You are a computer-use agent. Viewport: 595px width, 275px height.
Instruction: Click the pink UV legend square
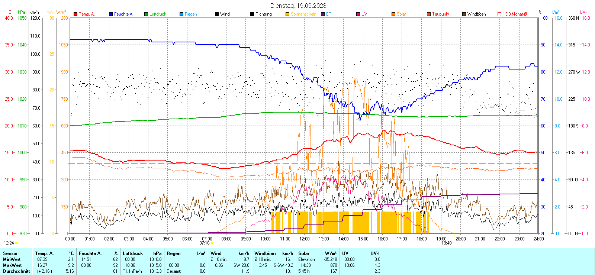pos(358,14)
